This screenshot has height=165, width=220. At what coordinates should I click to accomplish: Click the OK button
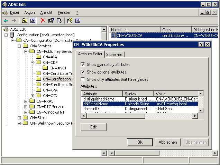tap(140, 142)
